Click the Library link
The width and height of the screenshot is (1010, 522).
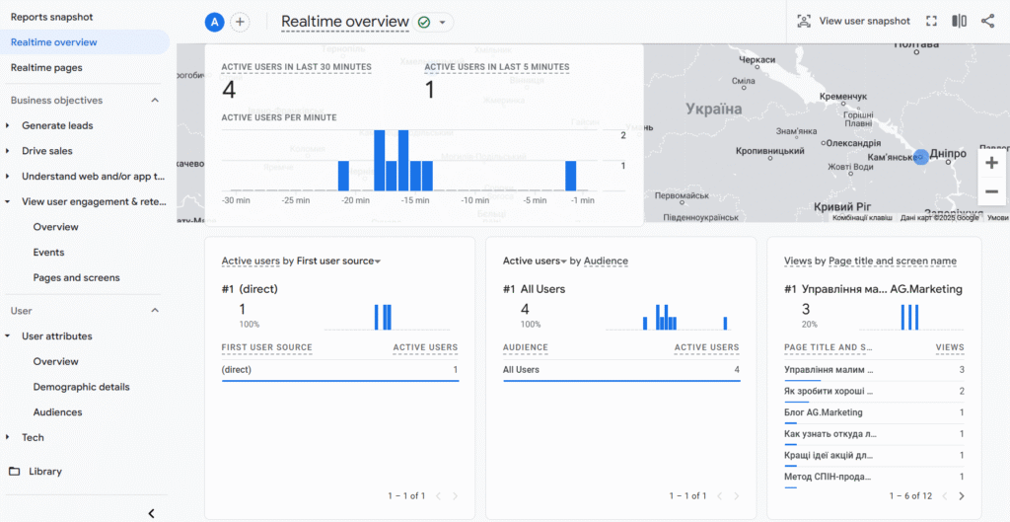point(45,471)
